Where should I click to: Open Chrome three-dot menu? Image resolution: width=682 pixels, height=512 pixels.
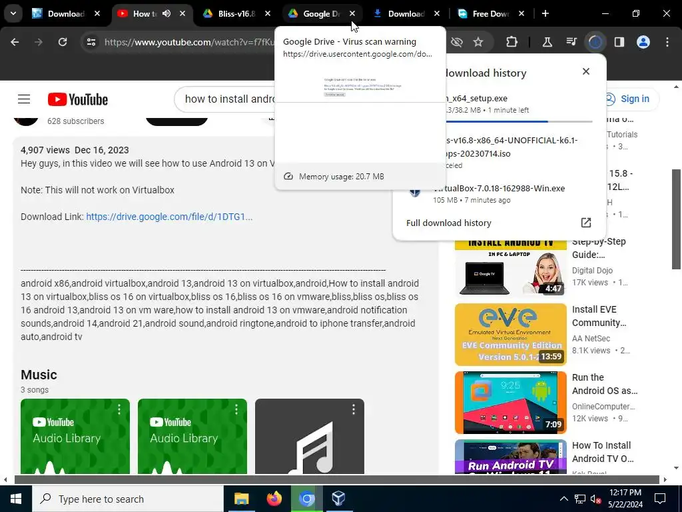[667, 42]
